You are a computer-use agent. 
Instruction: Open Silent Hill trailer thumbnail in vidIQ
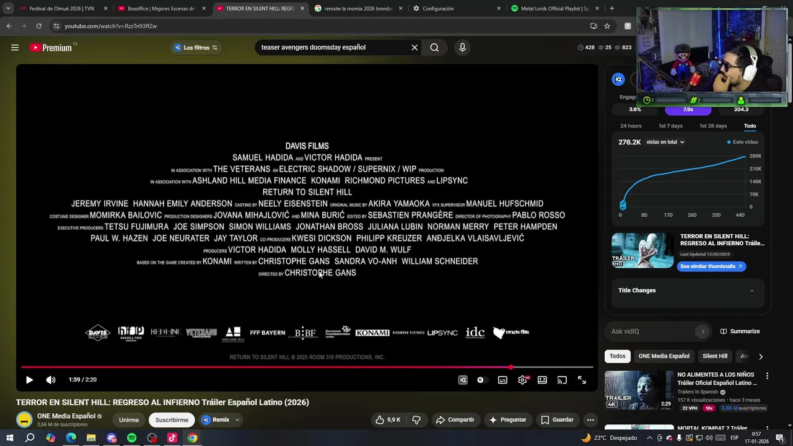coord(642,250)
